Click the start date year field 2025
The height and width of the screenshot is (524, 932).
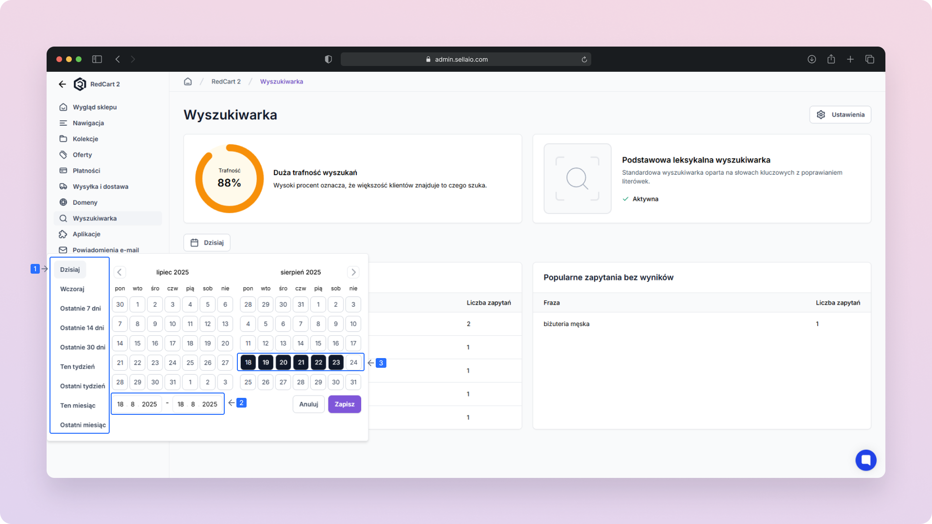[x=150, y=404]
